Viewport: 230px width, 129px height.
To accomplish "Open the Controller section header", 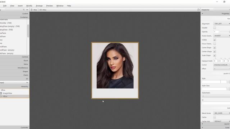I will pyautogui.click(x=14, y=128).
